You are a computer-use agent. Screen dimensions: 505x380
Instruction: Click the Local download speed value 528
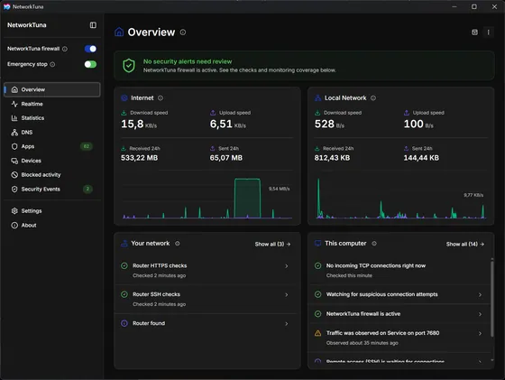point(325,124)
